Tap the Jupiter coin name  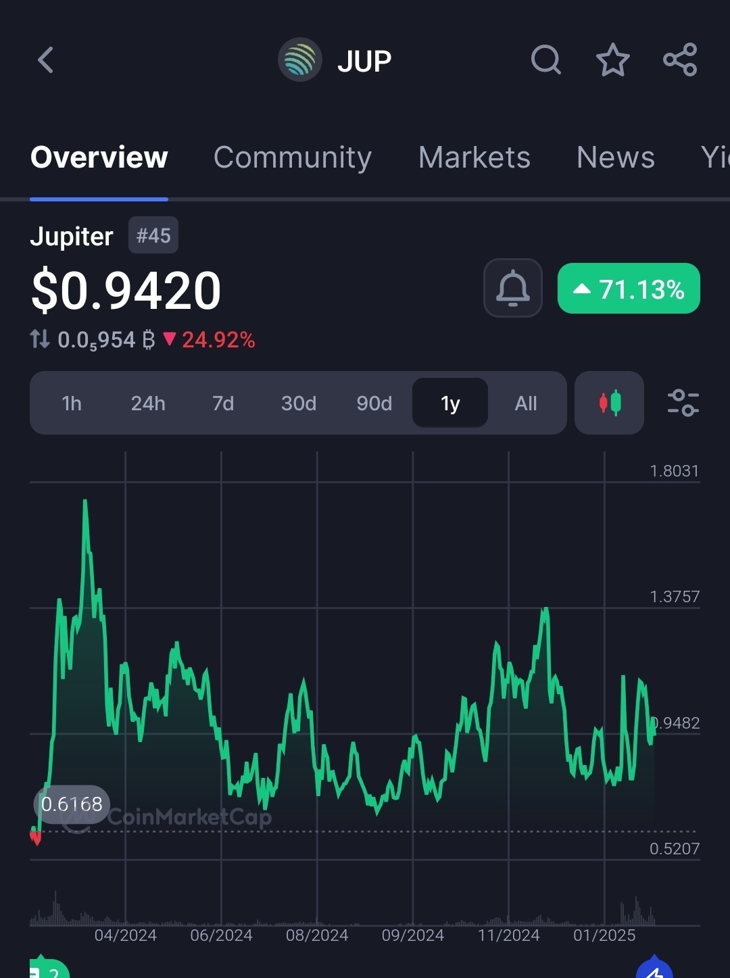pos(72,237)
